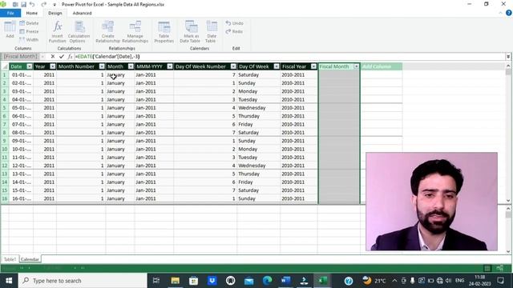Click the fx icon in the formula bar
513x288 pixels.
(x=70, y=57)
